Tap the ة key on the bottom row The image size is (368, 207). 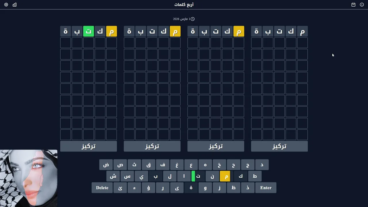(191, 188)
